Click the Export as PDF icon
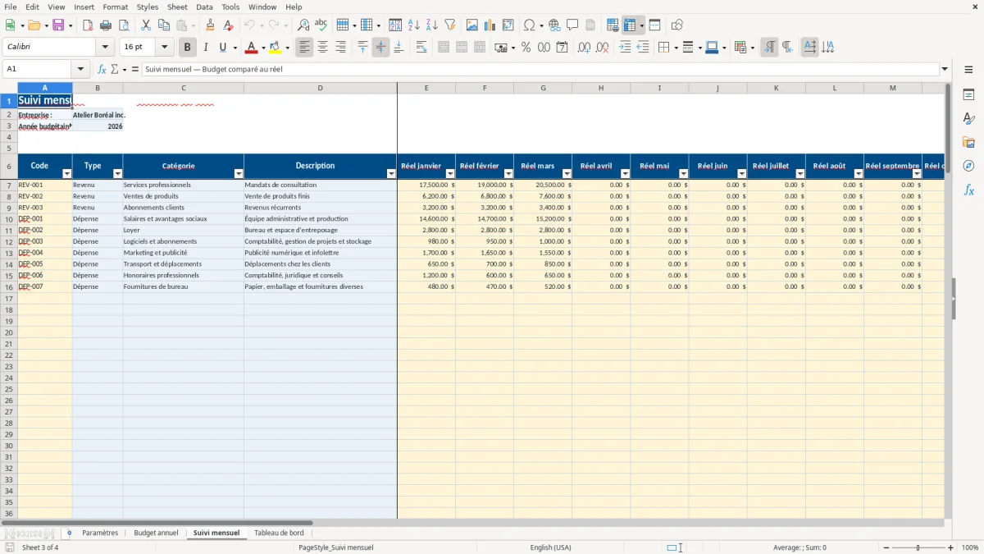This screenshot has height=554, width=984. (x=88, y=25)
